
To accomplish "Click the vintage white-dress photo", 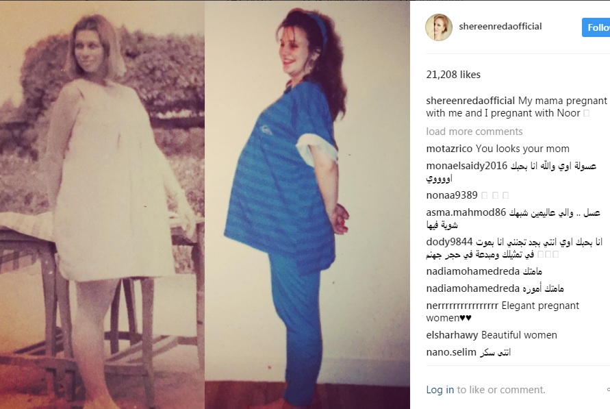I will (x=102, y=205).
